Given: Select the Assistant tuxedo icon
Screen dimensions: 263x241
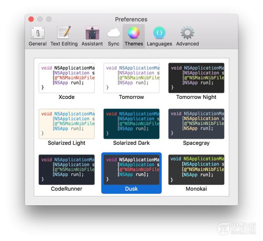Looking at the screenshot, I should 92,33.
